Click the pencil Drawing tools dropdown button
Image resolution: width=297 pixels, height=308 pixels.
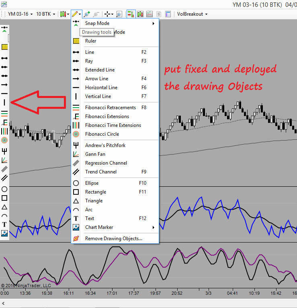click(76, 14)
